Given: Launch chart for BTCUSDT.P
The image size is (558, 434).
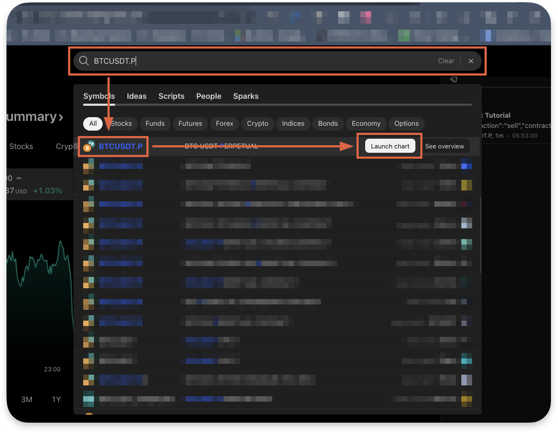Looking at the screenshot, I should (390, 146).
